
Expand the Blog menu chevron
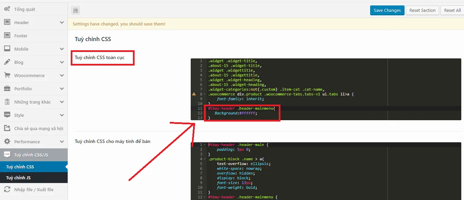(62, 62)
